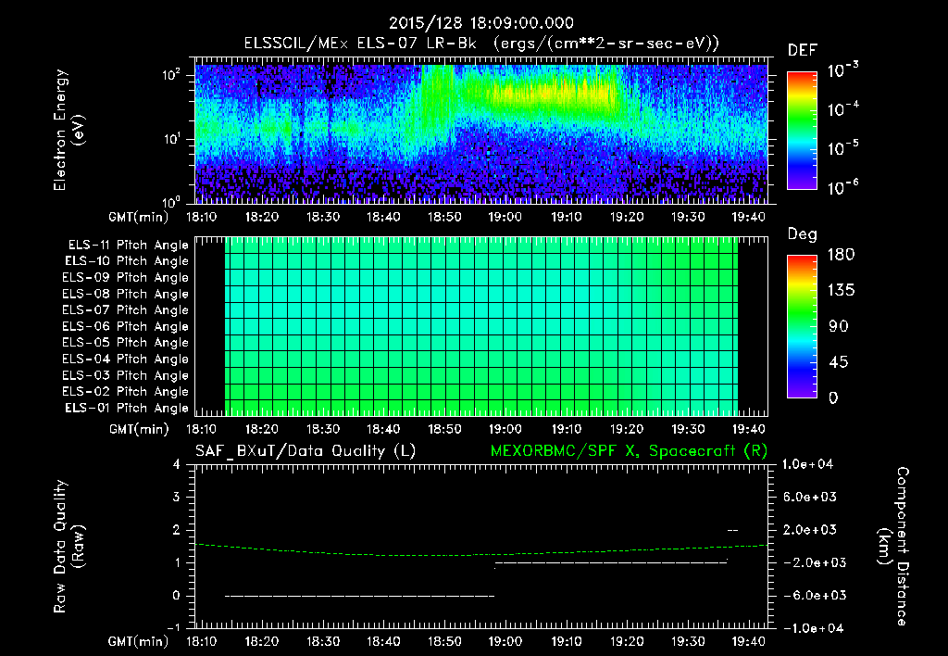Select the ELS-04 Pitch Angle row label
This screenshot has width=948, height=656.
coord(125,360)
